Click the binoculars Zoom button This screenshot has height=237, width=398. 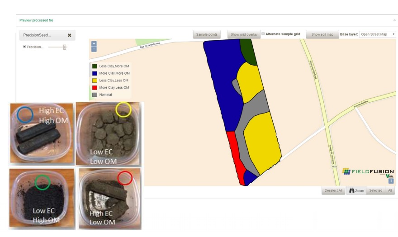[356, 190]
